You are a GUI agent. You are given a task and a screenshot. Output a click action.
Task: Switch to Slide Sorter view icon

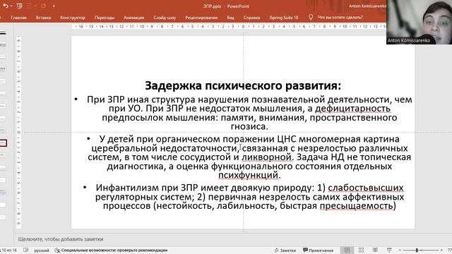361,250
